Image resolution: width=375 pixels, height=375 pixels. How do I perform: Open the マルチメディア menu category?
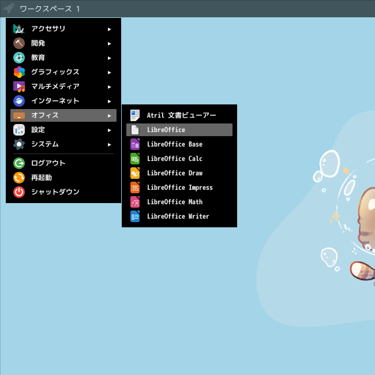pos(63,87)
